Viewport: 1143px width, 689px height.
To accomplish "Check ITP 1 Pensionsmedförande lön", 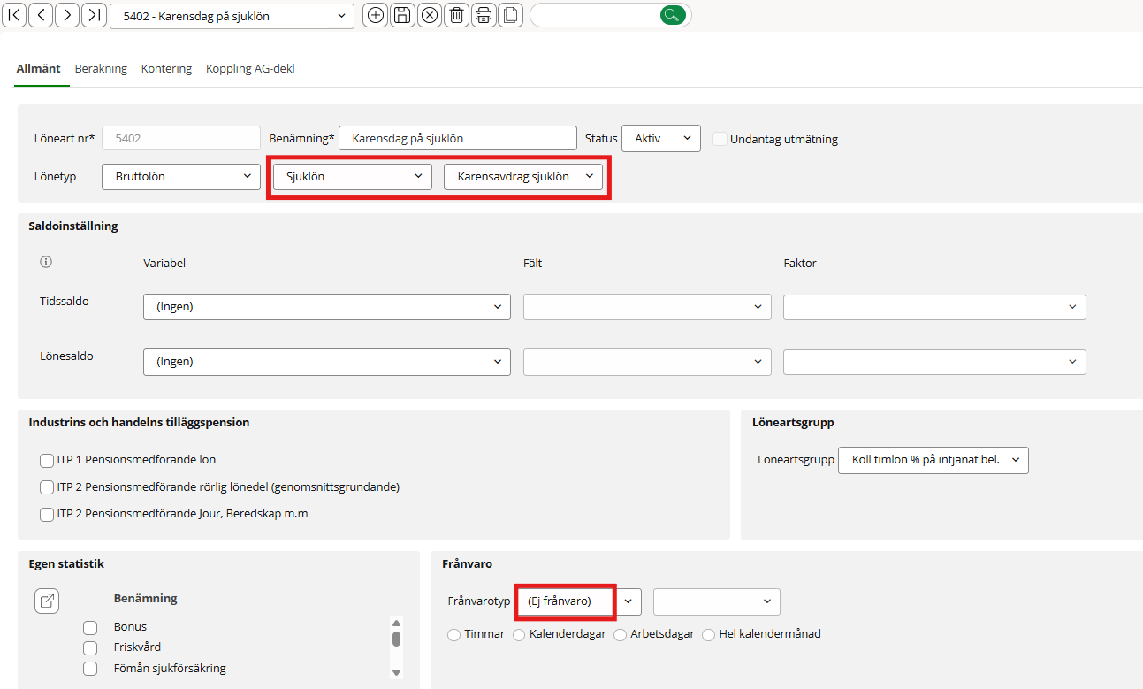I will [47, 460].
